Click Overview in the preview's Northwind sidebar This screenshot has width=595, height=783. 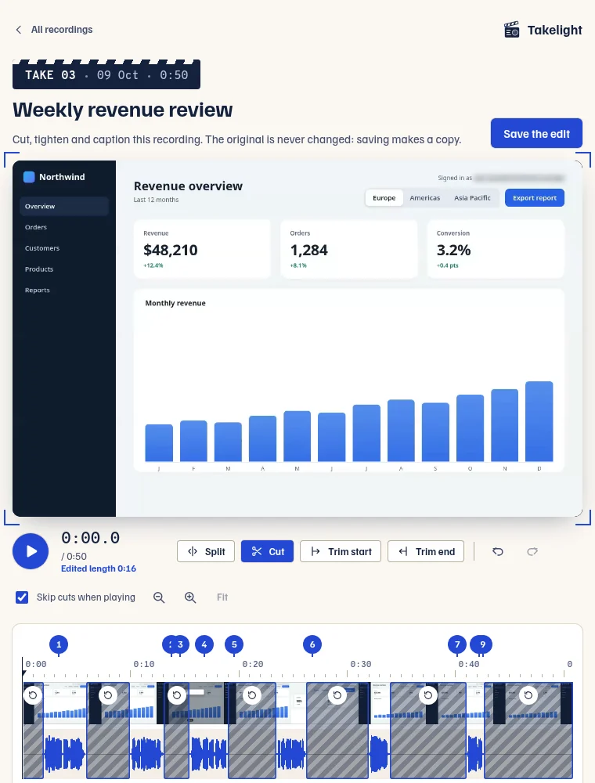(64, 206)
